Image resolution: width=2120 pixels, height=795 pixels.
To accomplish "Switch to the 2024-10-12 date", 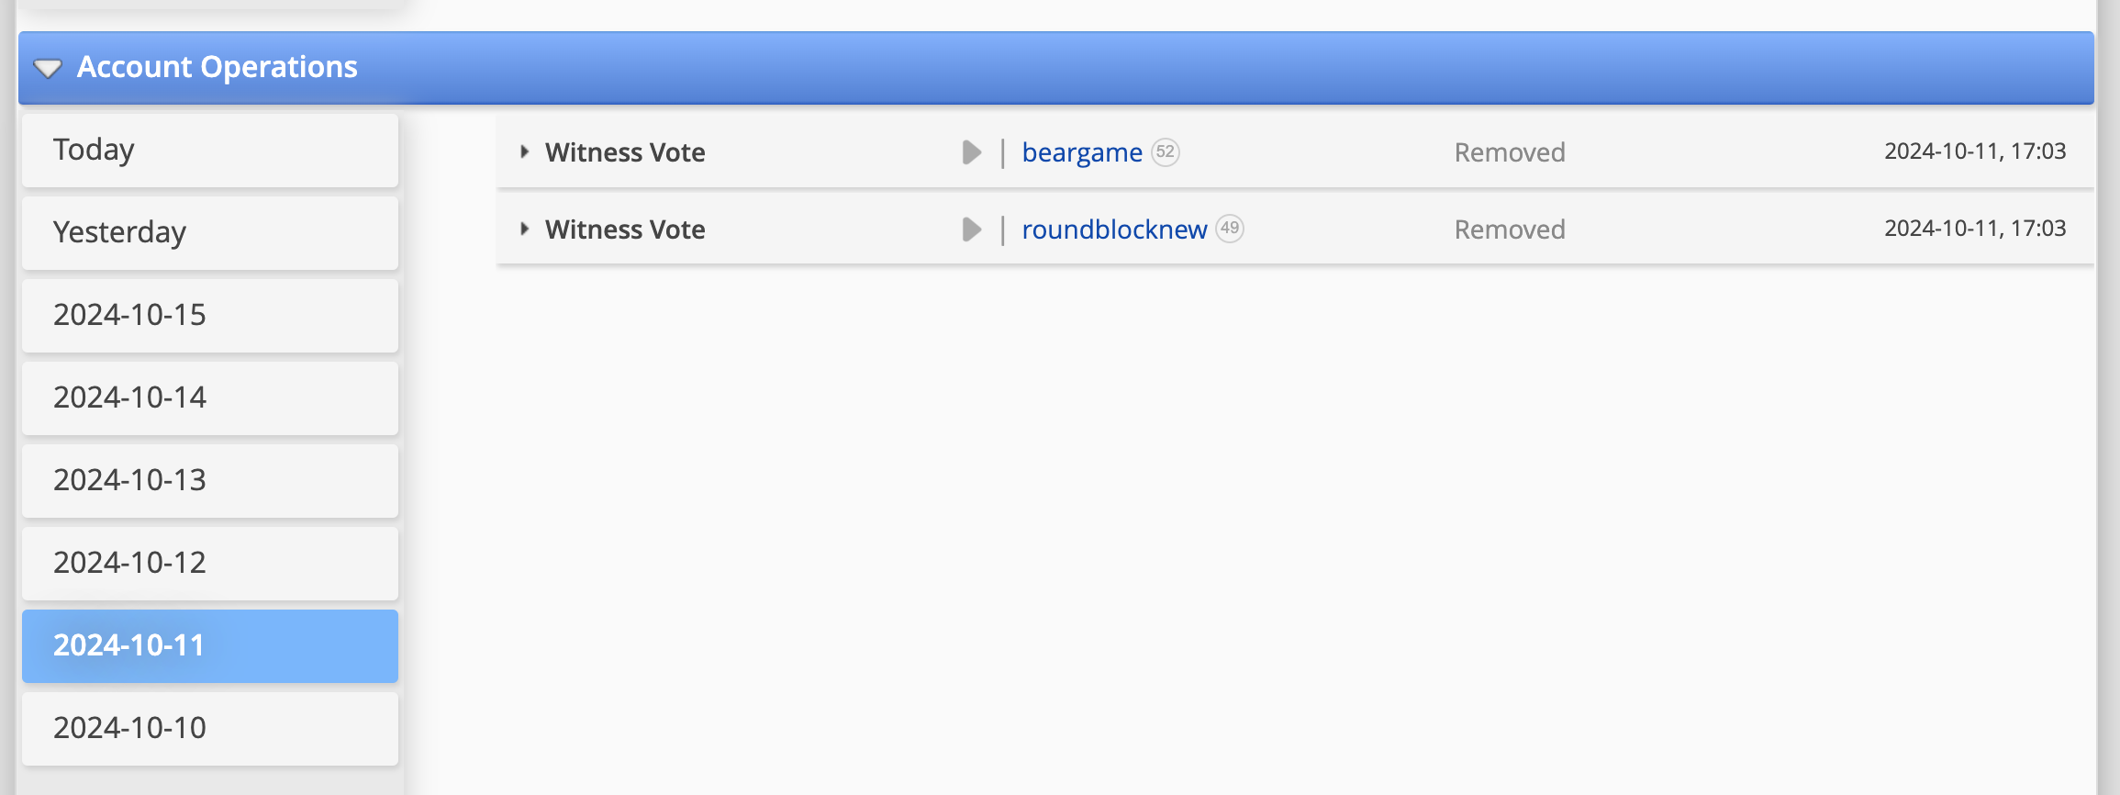I will pos(210,564).
